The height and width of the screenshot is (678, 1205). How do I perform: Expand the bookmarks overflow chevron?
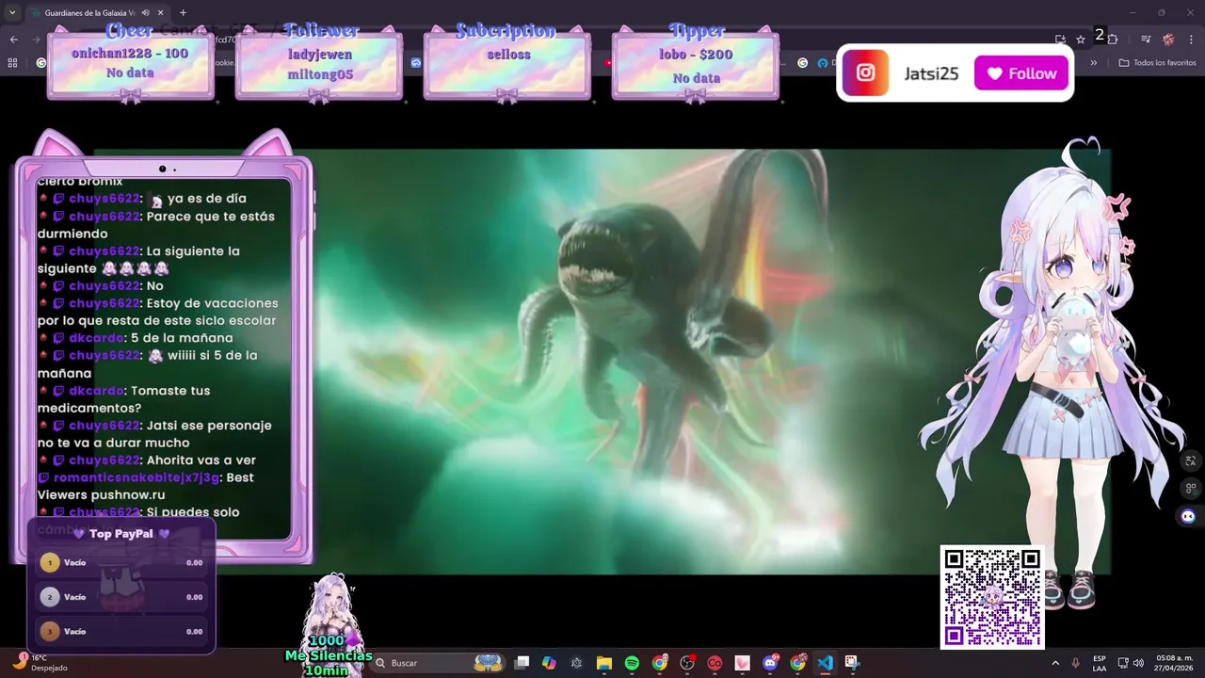(1094, 62)
